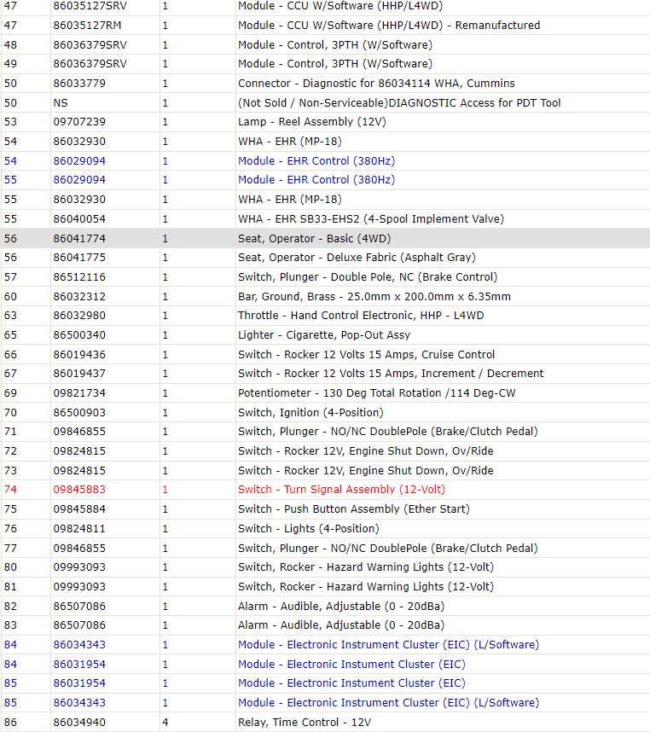This screenshot has height=732, width=650.
Task: Select part number 09824811
Action: 79,528
